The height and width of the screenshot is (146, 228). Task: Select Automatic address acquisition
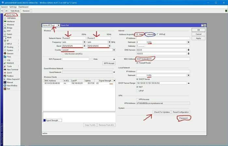[x=146, y=34]
